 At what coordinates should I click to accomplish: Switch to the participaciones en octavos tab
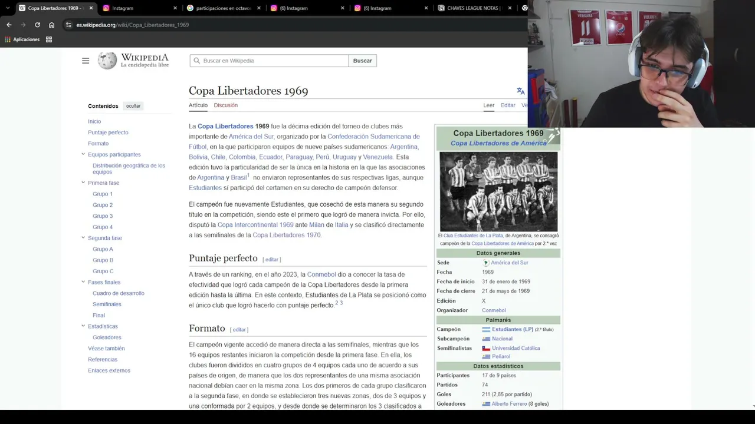click(x=222, y=8)
